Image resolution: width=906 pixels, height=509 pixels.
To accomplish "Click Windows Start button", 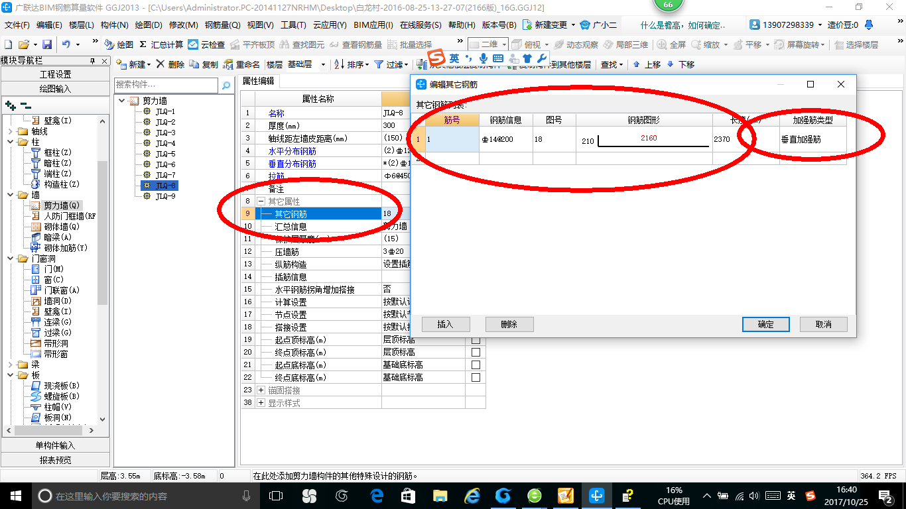I will point(15,496).
